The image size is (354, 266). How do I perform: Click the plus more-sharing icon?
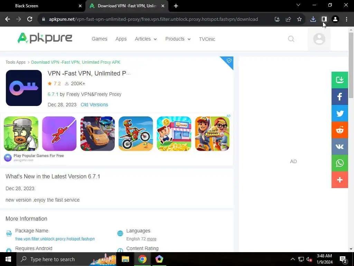coord(340,180)
